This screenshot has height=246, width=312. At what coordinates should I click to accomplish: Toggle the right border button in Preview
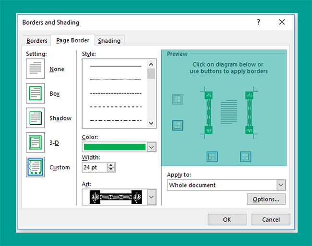click(x=245, y=157)
